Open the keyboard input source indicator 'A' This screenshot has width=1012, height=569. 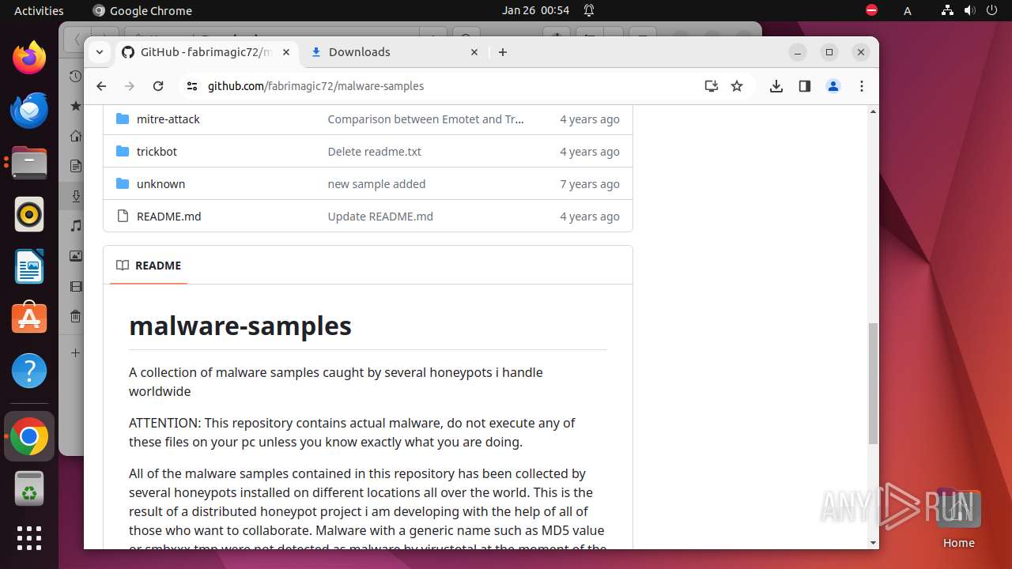[x=908, y=10]
